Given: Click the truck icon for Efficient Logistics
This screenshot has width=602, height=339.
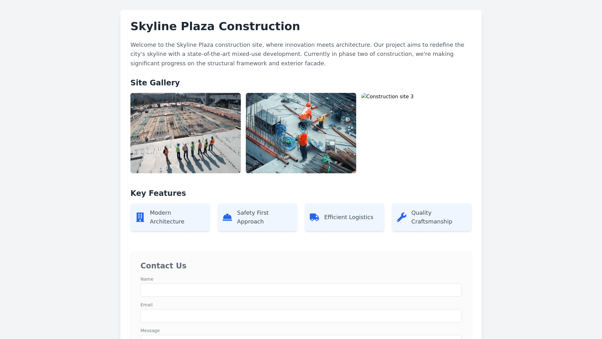Looking at the screenshot, I should pos(314,217).
